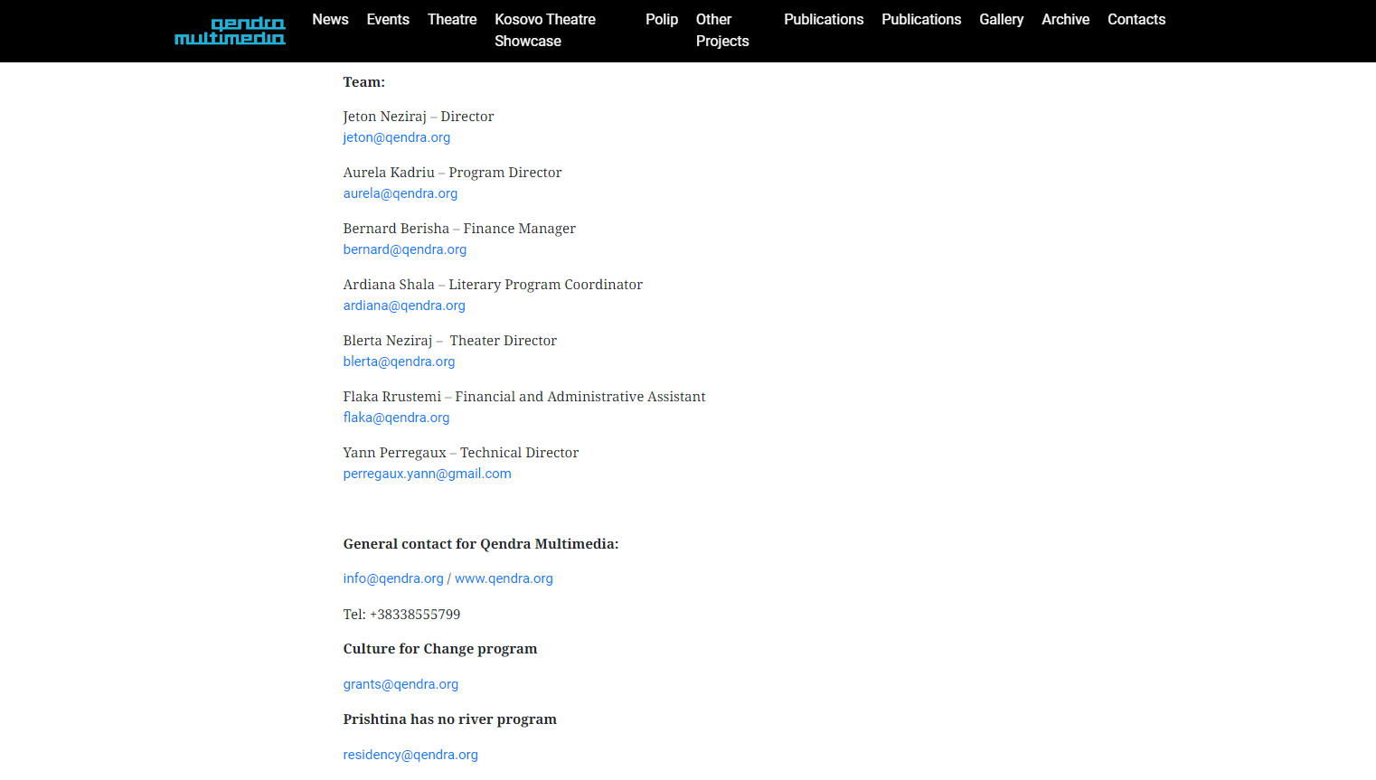Open Other Projects menu
This screenshot has width=1376, height=780.
point(721,30)
